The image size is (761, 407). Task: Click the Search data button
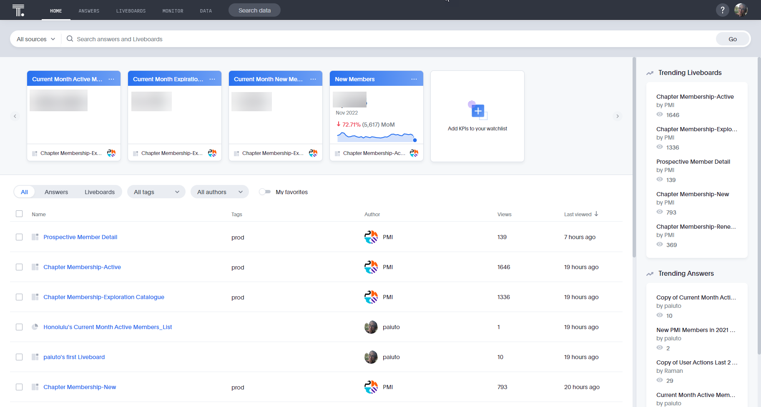tap(254, 10)
